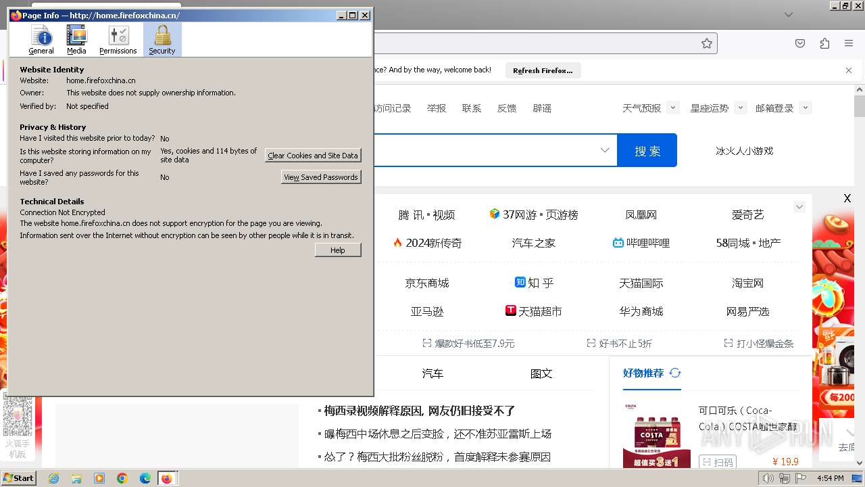The image size is (865, 487).
Task: Bookmark page with star icon
Action: click(x=707, y=43)
